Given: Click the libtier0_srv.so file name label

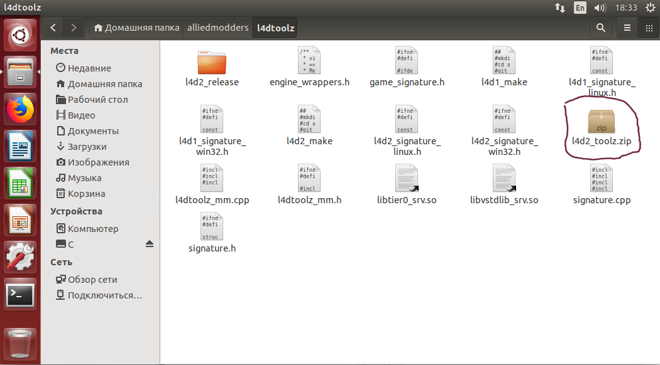Looking at the screenshot, I should point(407,200).
